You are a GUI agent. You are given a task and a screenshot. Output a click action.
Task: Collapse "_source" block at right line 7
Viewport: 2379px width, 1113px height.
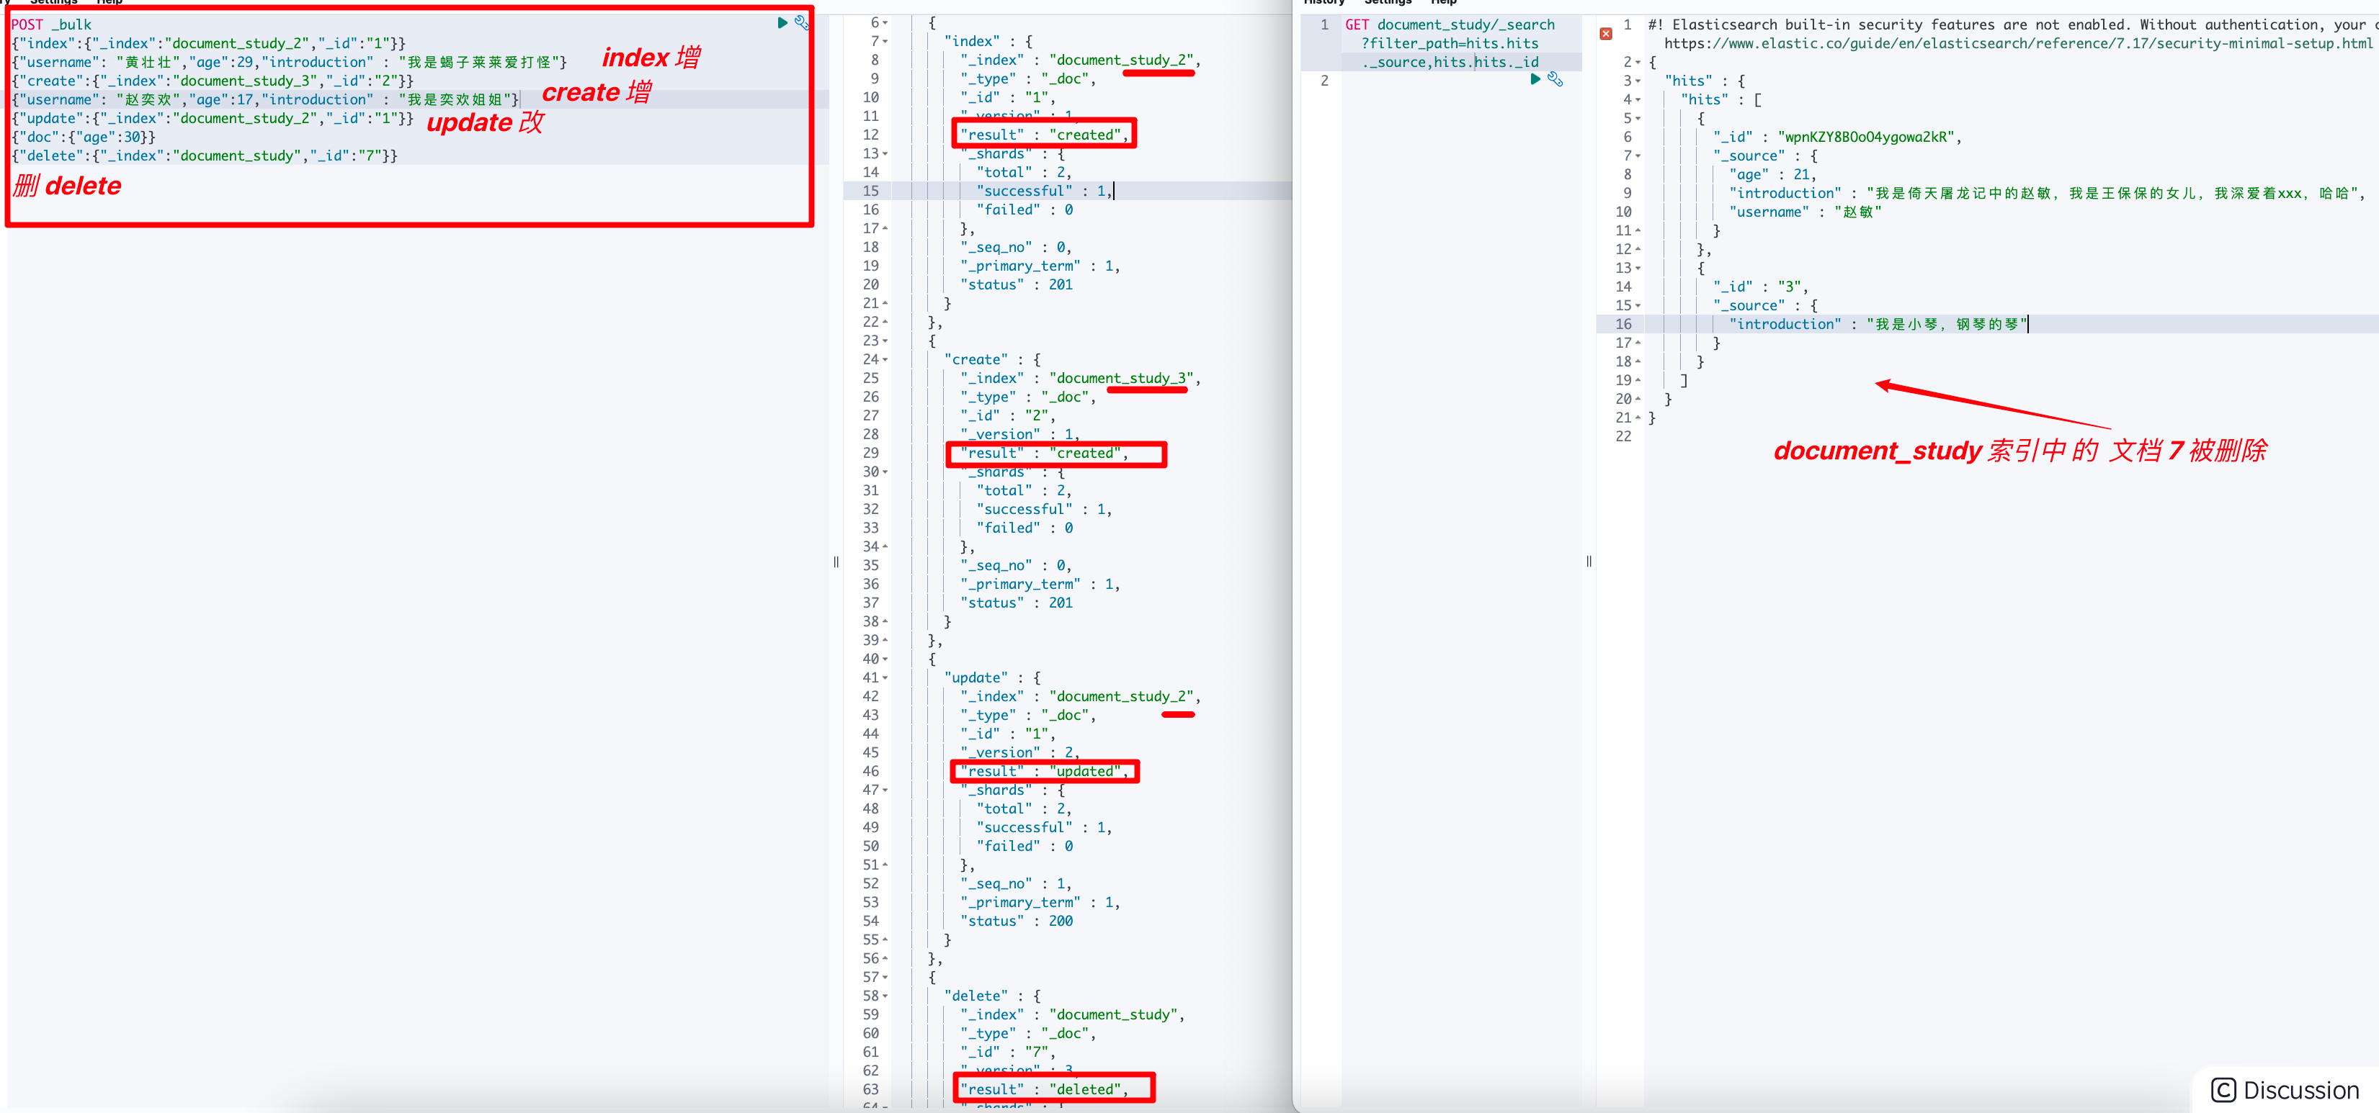click(x=1638, y=156)
